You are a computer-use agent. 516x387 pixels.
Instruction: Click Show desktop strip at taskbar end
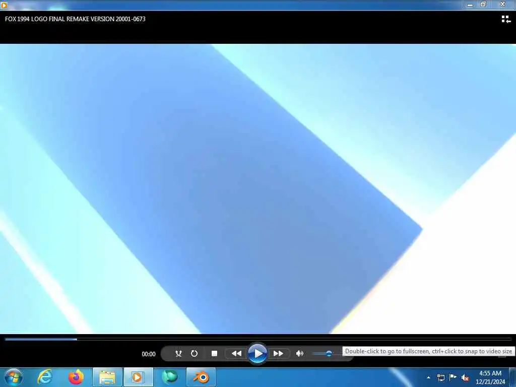512,377
